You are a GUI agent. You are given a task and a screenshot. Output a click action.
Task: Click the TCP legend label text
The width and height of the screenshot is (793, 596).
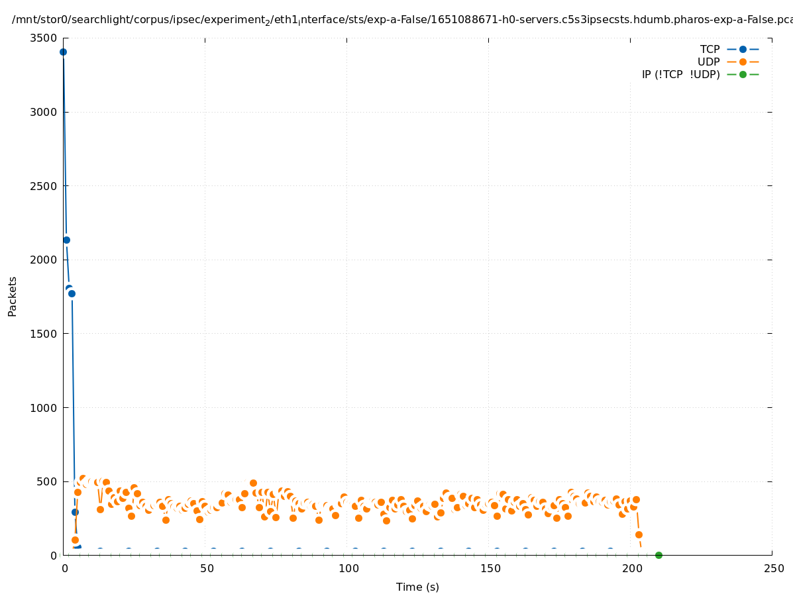click(x=710, y=49)
